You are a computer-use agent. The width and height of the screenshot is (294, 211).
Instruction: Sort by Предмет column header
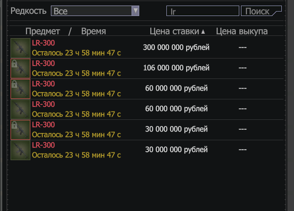click(43, 31)
